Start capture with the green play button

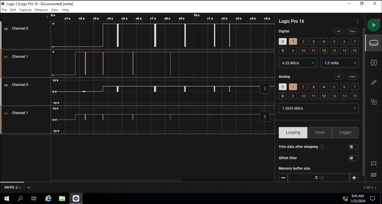pyautogui.click(x=373, y=25)
